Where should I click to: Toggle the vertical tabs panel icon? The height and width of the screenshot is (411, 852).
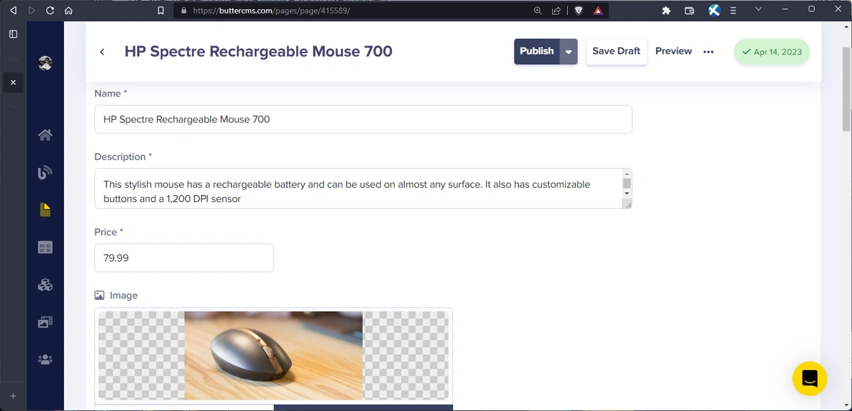pyautogui.click(x=13, y=33)
